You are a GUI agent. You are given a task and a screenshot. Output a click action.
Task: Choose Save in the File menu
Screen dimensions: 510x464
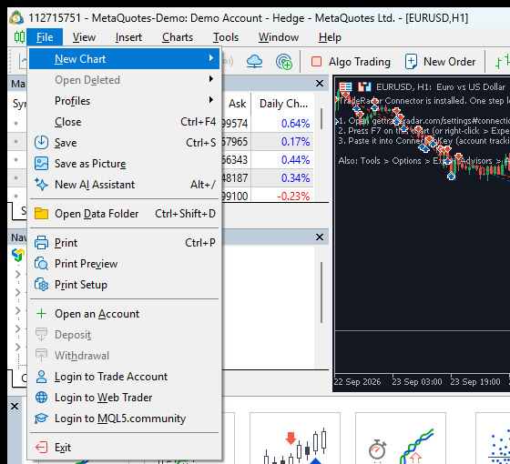pos(124,143)
